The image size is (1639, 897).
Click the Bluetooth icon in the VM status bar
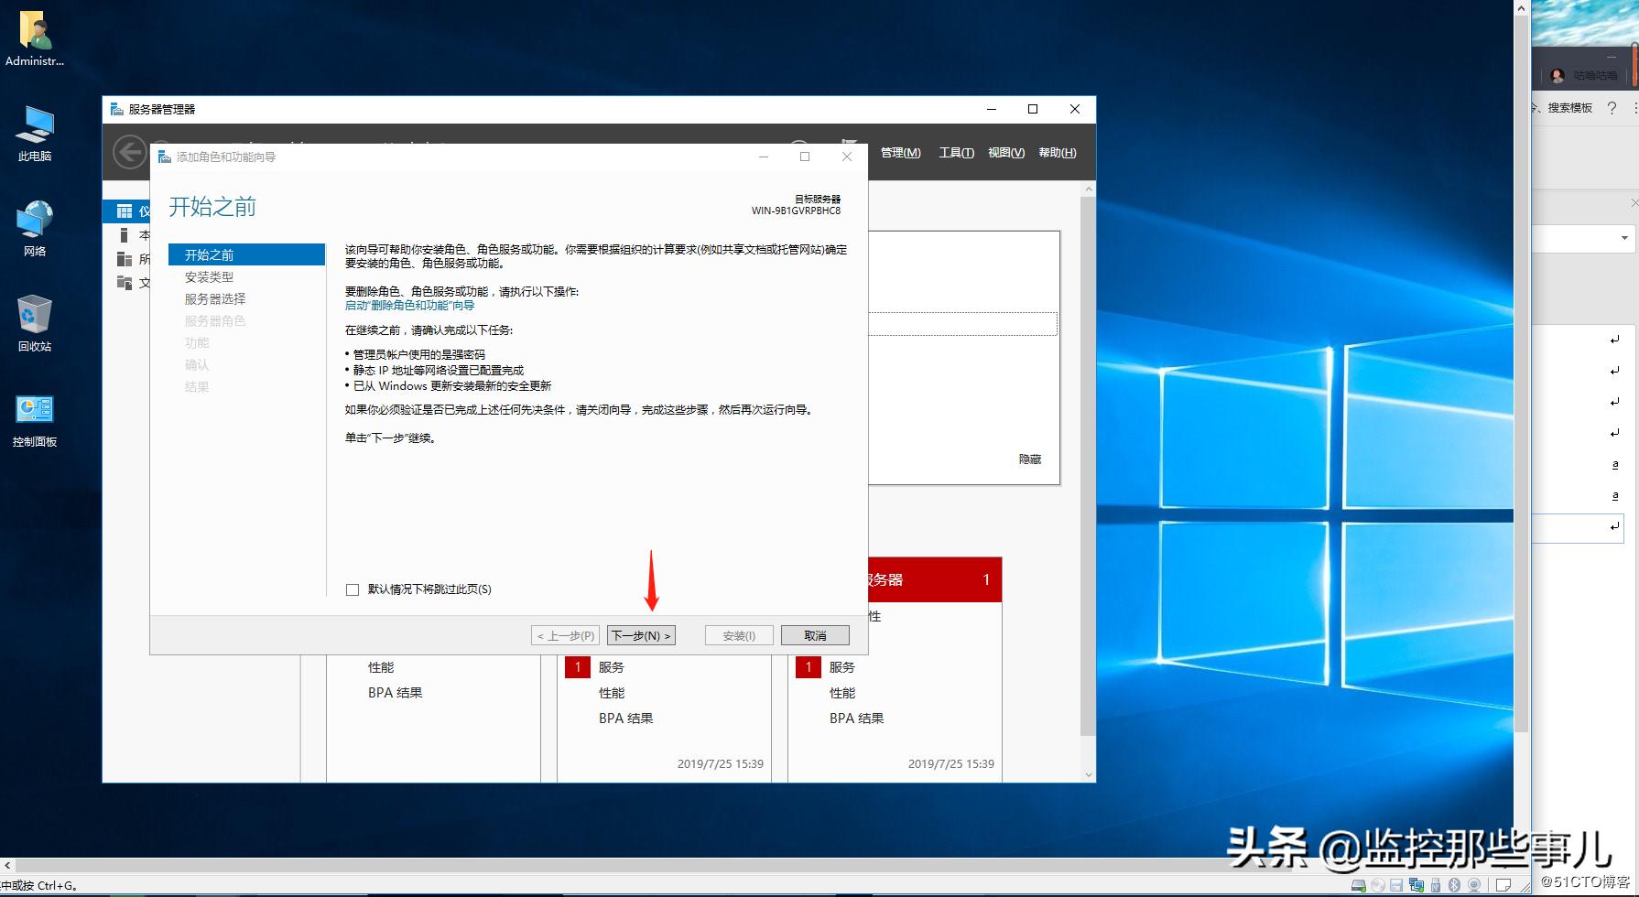click(x=1455, y=885)
